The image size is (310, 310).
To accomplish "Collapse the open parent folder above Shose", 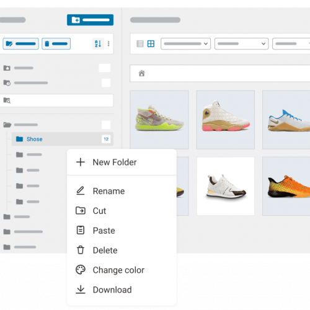I will 7,125.
